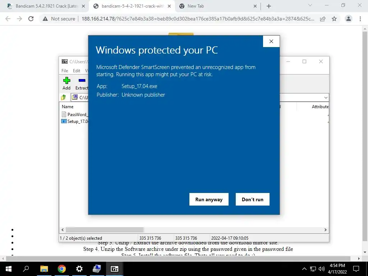Viewport: 368px width, 276px height.
Task: Show hidden system tray icons
Action: click(x=304, y=269)
